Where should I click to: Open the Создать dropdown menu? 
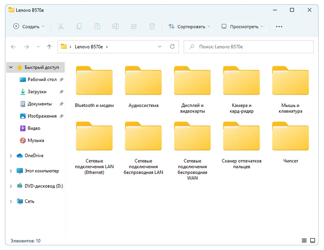29,26
